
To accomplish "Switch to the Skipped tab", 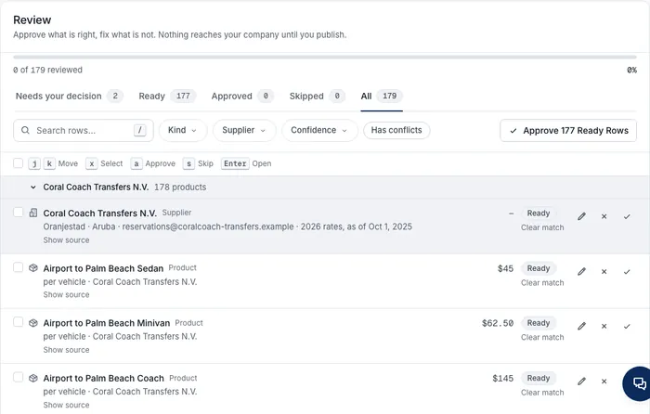I will (318, 97).
